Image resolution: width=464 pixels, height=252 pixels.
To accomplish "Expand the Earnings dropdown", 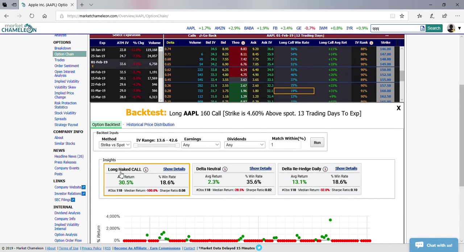I will [x=201, y=145].
